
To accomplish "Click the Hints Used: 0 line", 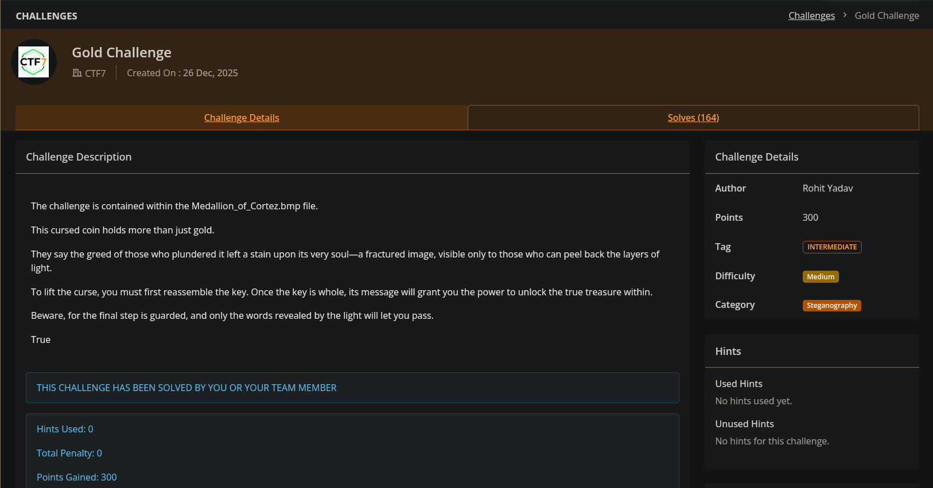I will 65,429.
